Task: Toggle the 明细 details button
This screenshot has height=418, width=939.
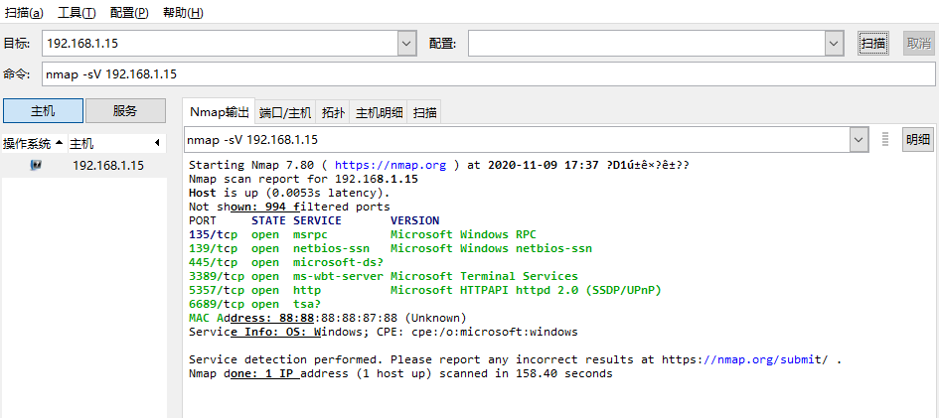Action: [x=918, y=140]
